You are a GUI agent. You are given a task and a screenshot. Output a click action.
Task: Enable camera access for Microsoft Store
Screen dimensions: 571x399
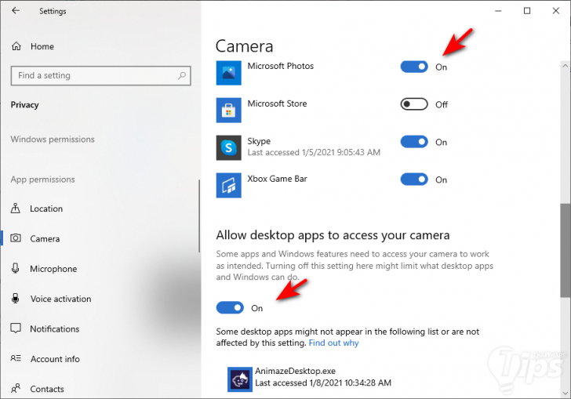pyautogui.click(x=414, y=104)
